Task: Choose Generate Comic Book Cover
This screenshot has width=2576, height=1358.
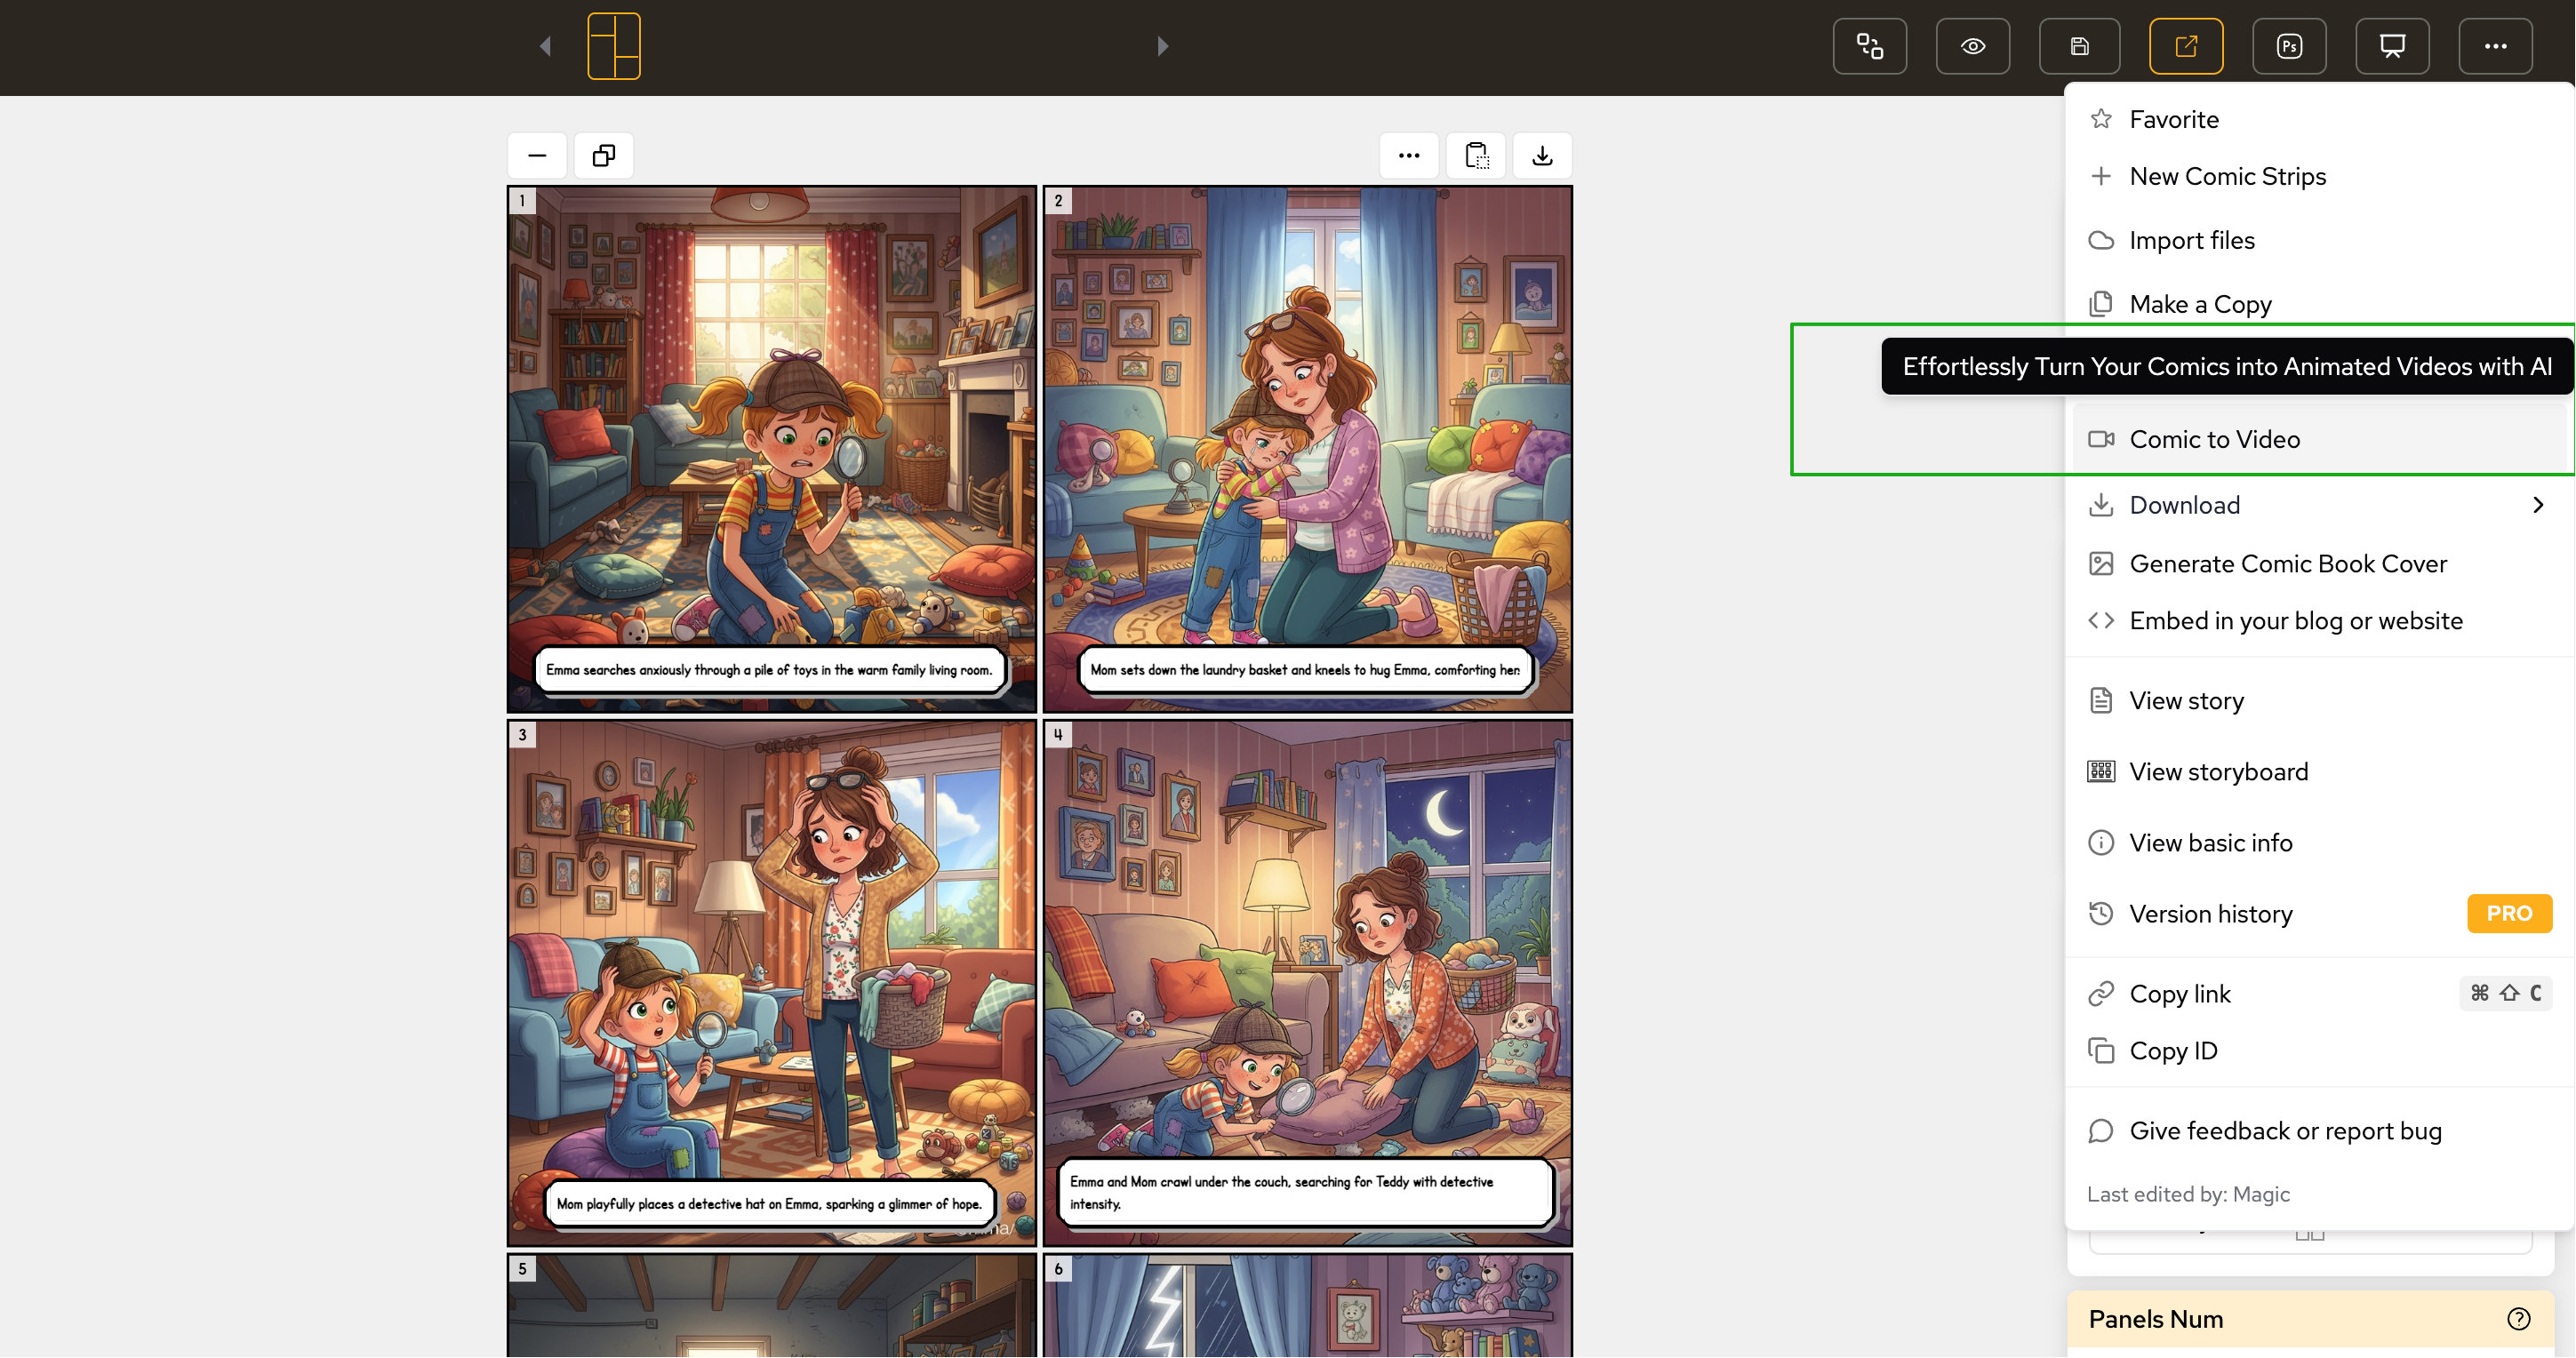Action: tap(2287, 563)
